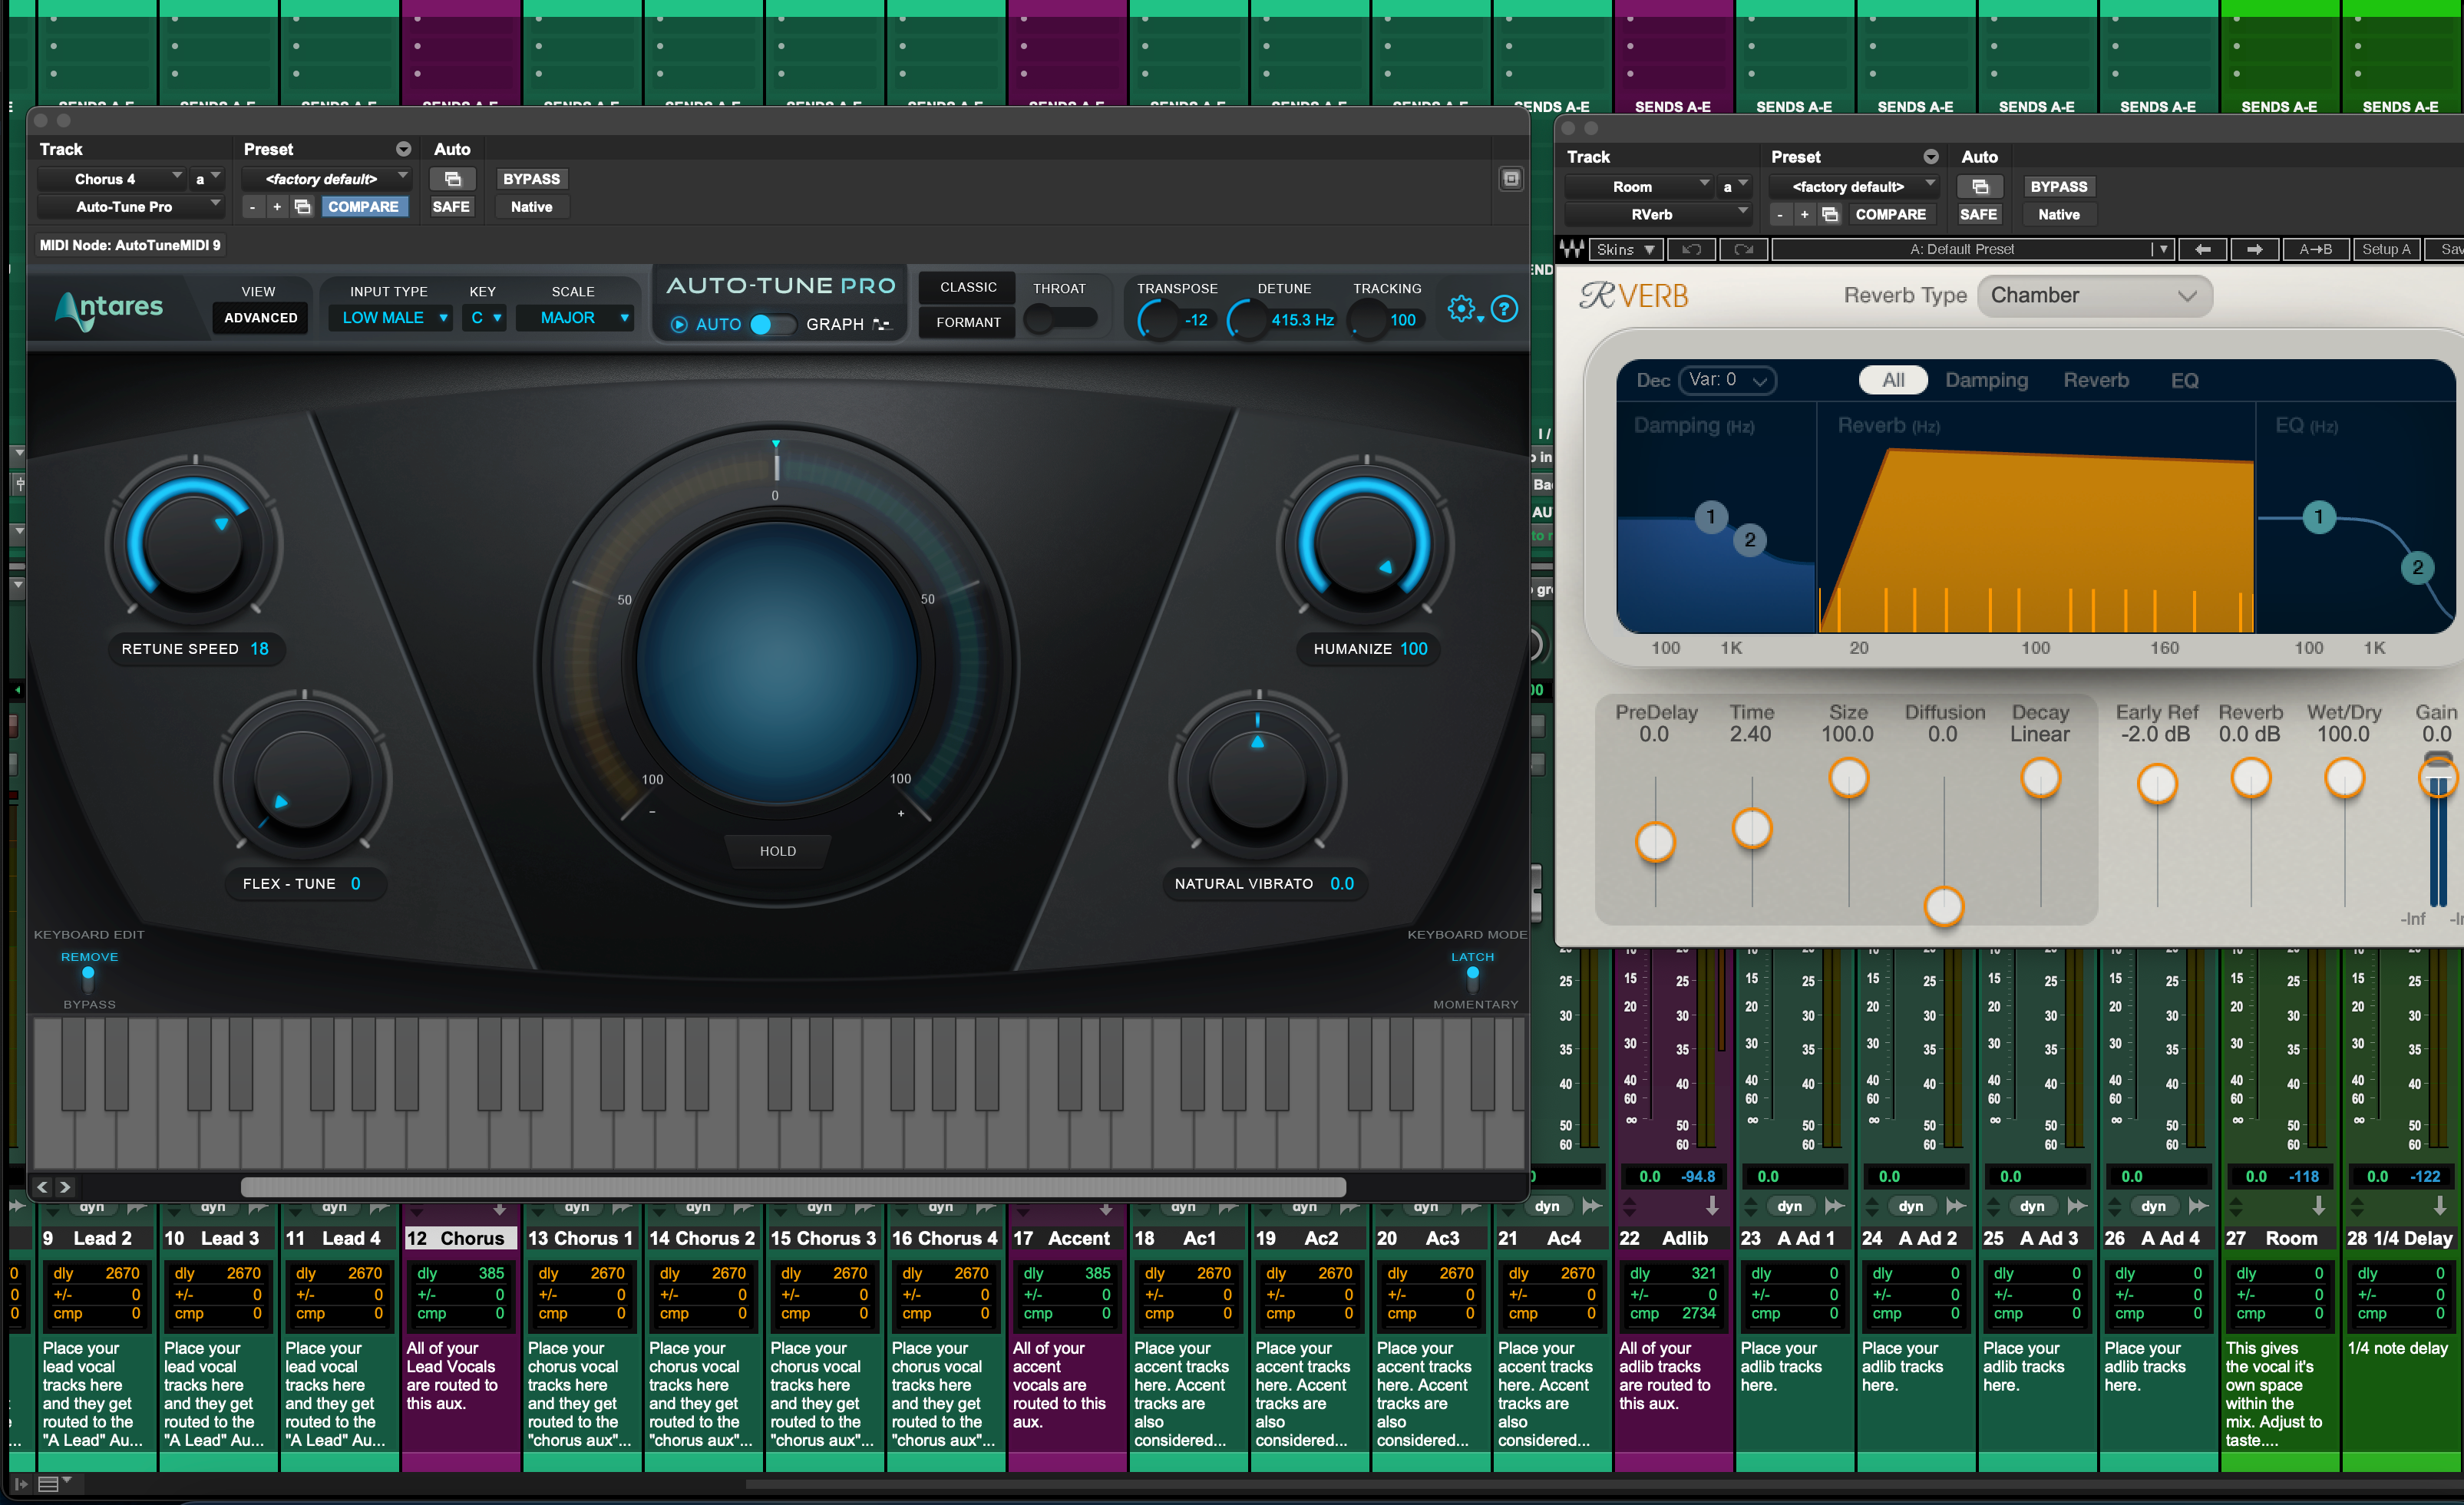Switch to the Classic tab in Auto-Tune
The width and height of the screenshot is (2464, 1505).
(966, 287)
